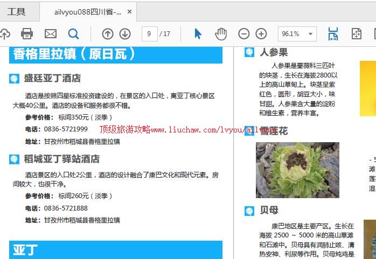Click the 香格里拉镇 blue heading banner

[x=116, y=54]
